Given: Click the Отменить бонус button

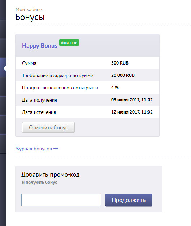Looking at the screenshot, I should coord(48,127).
